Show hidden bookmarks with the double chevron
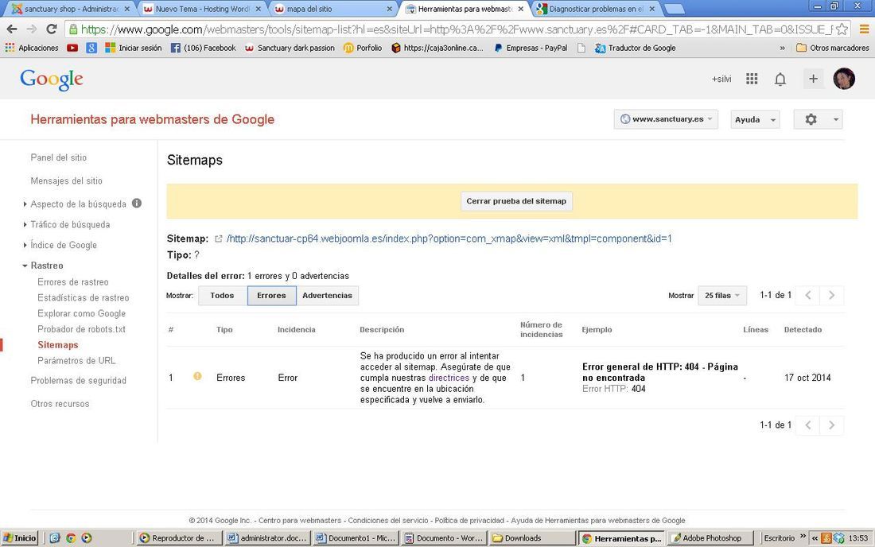The height and width of the screenshot is (547, 875). (783, 48)
